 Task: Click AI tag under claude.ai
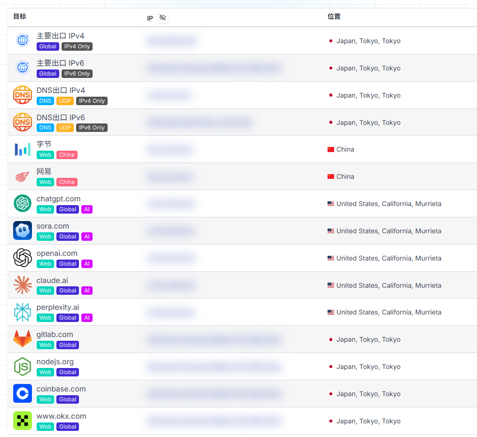[87, 291]
